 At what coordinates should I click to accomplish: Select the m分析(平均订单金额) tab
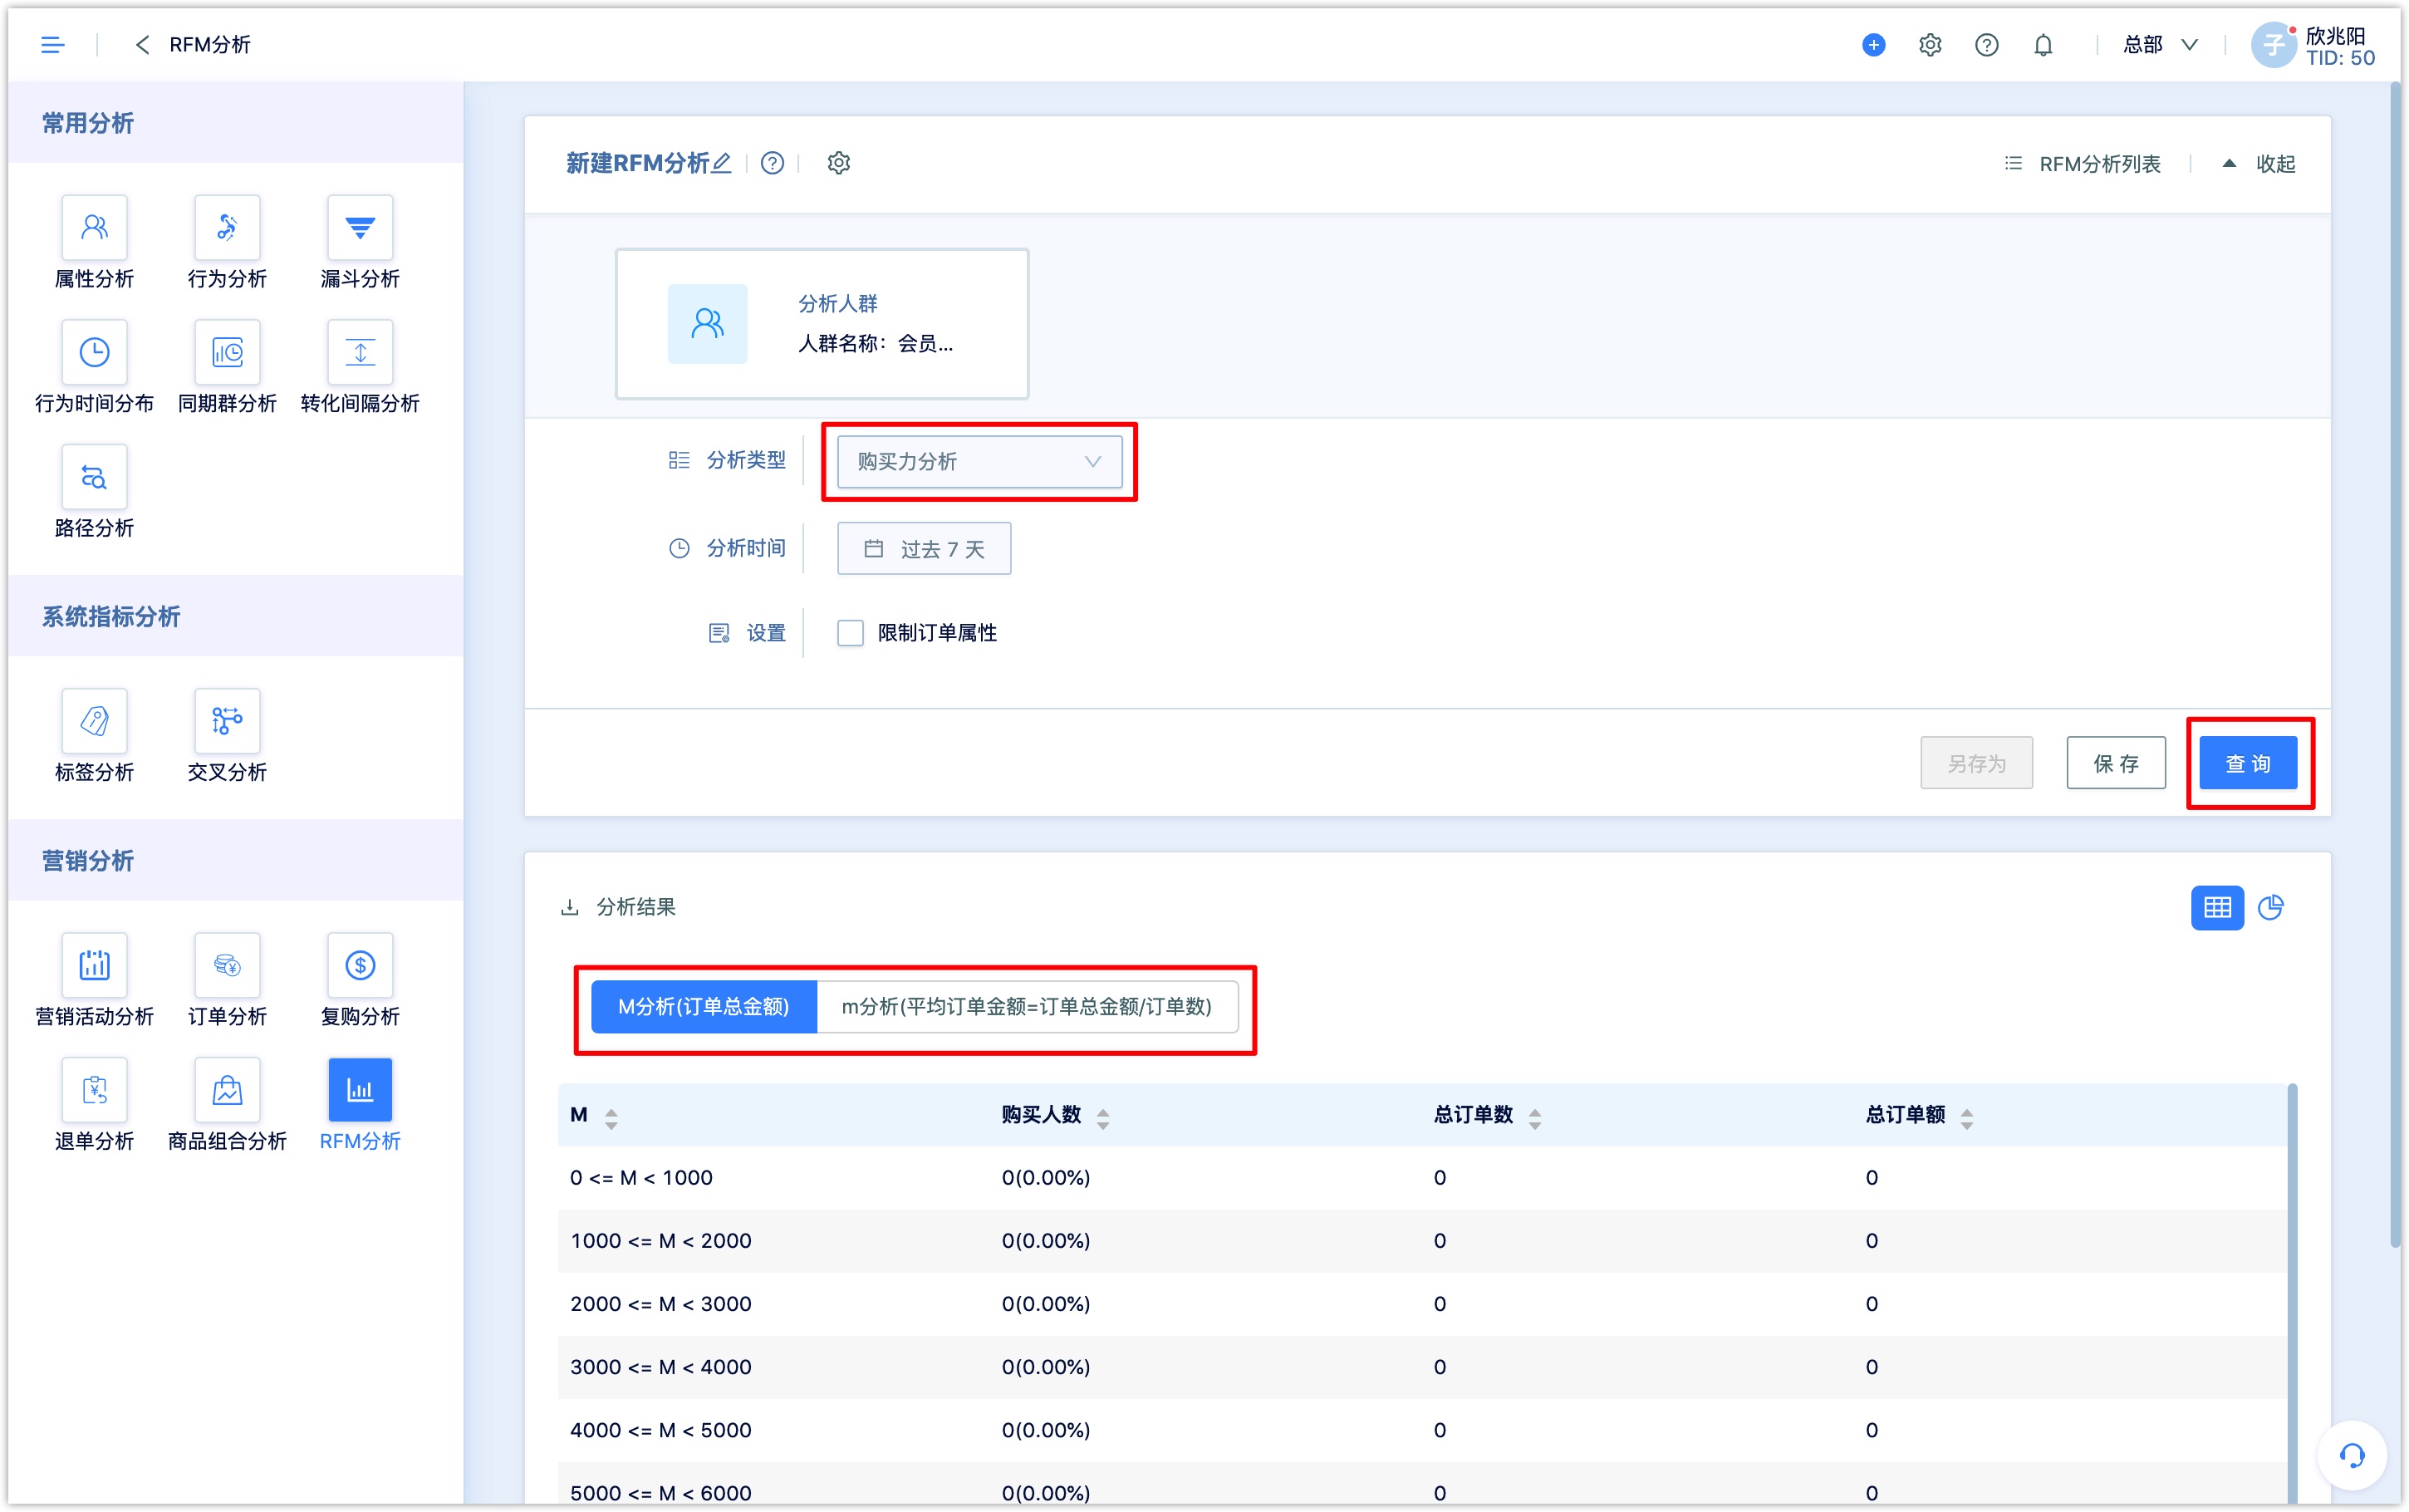click(x=1027, y=1006)
